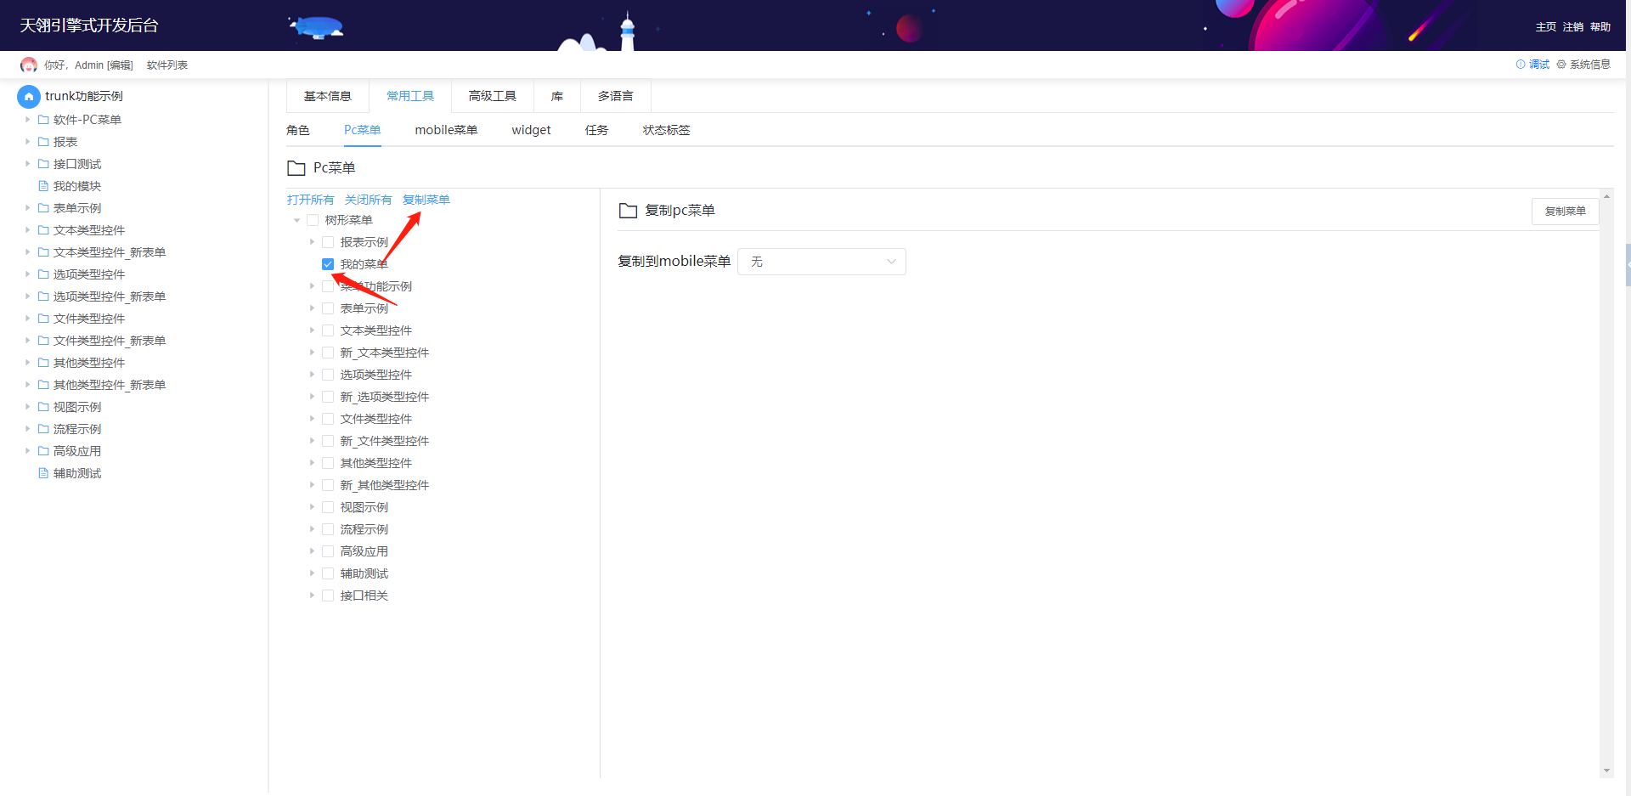Screen dimensions: 1631x796
Task: Switch to the 高级工具 tab
Action: [493, 96]
